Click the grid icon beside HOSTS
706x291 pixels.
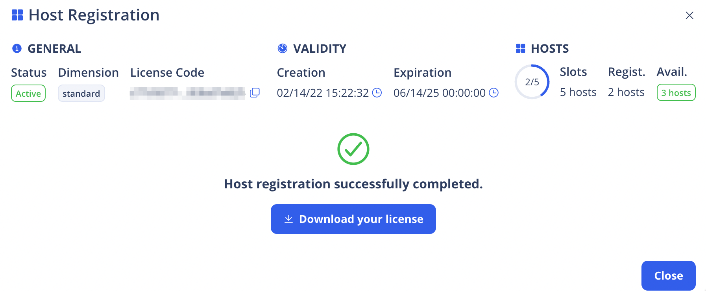point(520,48)
